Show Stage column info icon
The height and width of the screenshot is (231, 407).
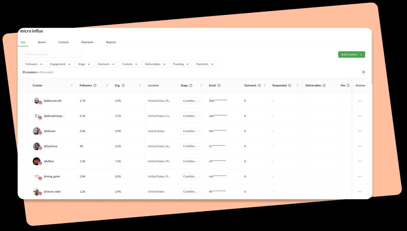191,85
